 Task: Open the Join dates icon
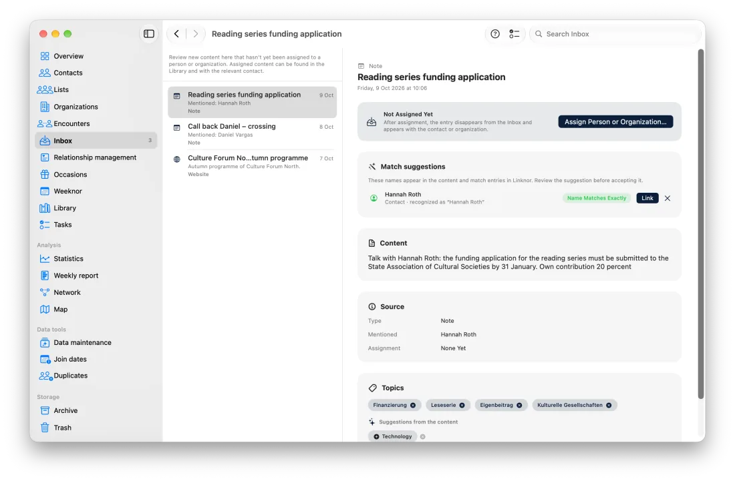pyautogui.click(x=45, y=360)
